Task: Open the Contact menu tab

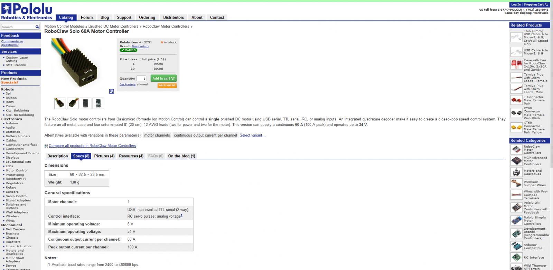Action: pyautogui.click(x=217, y=17)
